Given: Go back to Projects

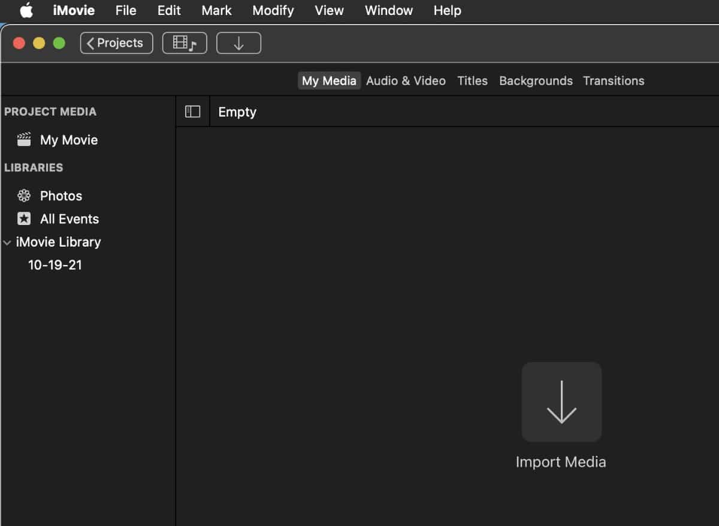Looking at the screenshot, I should [x=116, y=43].
